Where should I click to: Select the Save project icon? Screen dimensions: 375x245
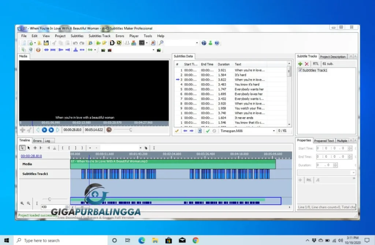47,43
